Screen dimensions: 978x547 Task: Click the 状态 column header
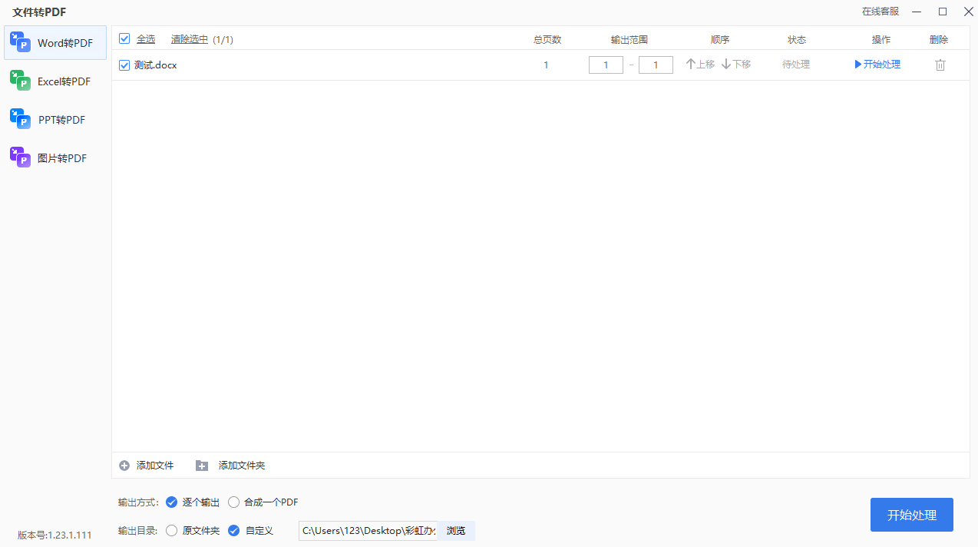[797, 40]
